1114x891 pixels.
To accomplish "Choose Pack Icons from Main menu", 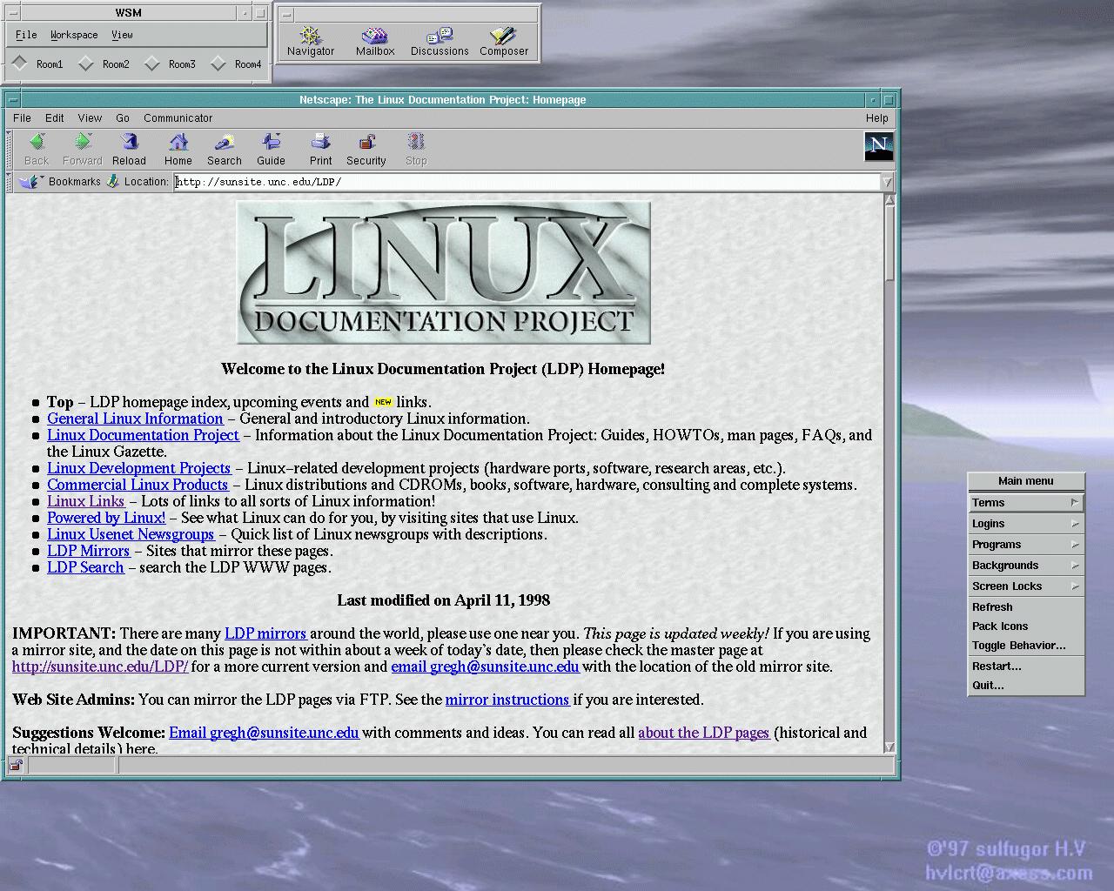I will point(1026,626).
